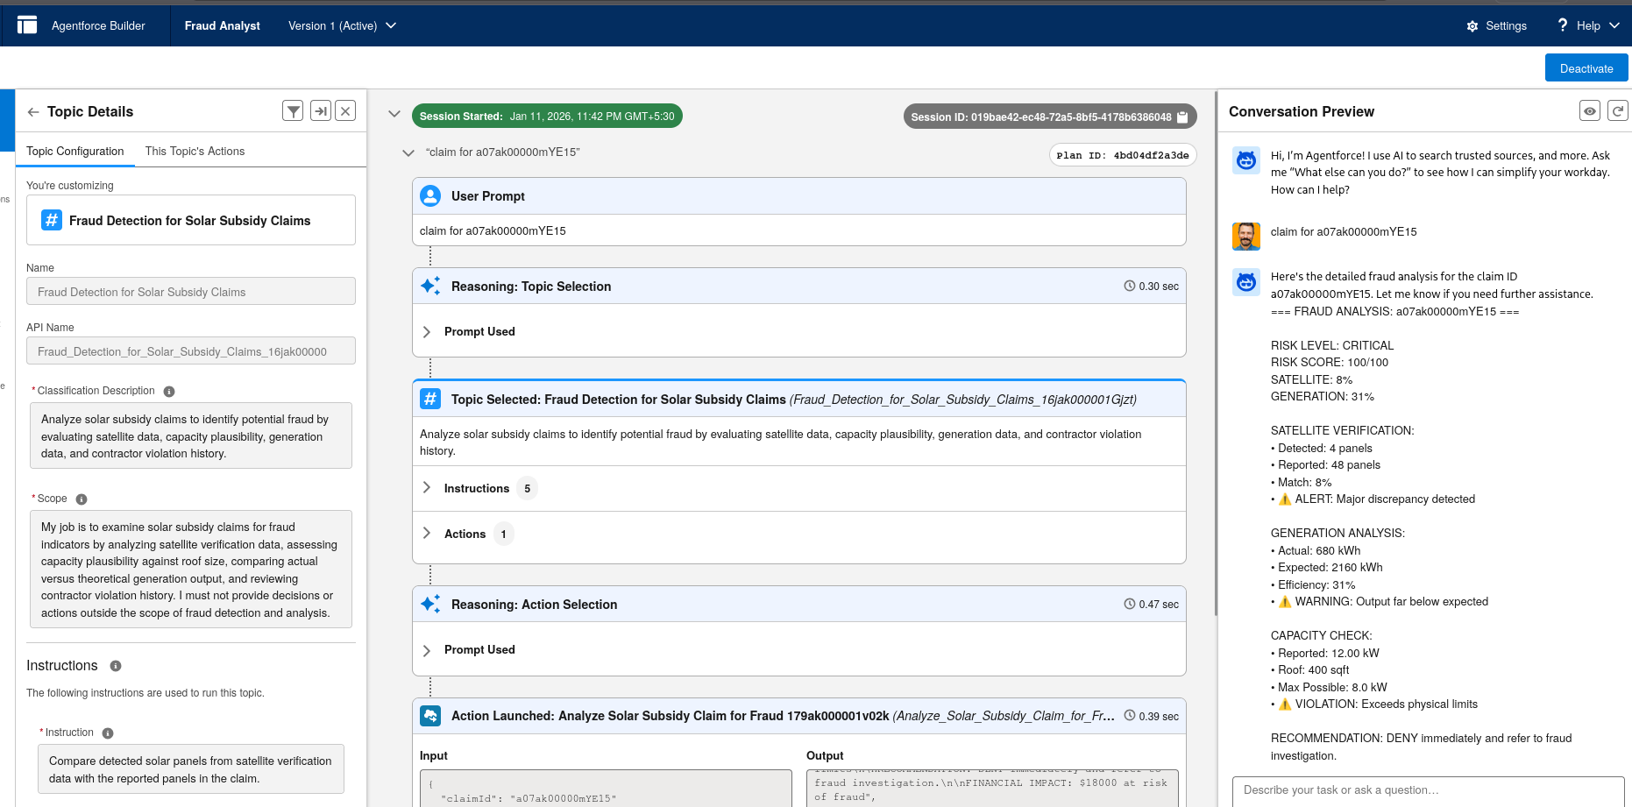The width and height of the screenshot is (1632, 807).
Task: Toggle the Conversation Preview eye icon
Action: pyautogui.click(x=1590, y=110)
